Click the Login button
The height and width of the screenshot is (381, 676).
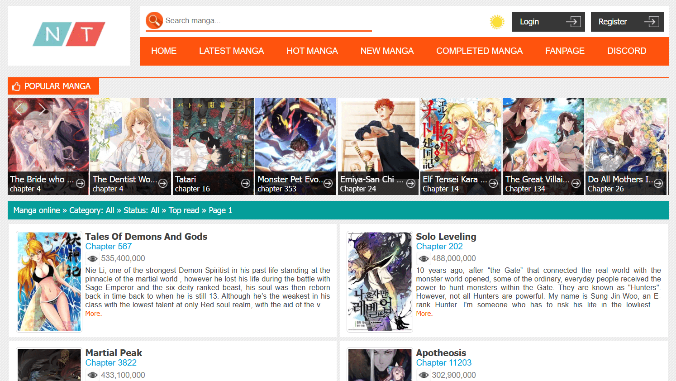click(548, 22)
